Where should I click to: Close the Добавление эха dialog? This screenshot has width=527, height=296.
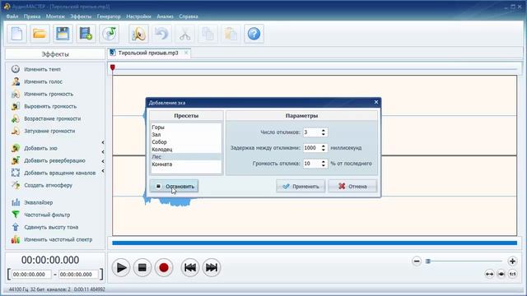[376, 102]
